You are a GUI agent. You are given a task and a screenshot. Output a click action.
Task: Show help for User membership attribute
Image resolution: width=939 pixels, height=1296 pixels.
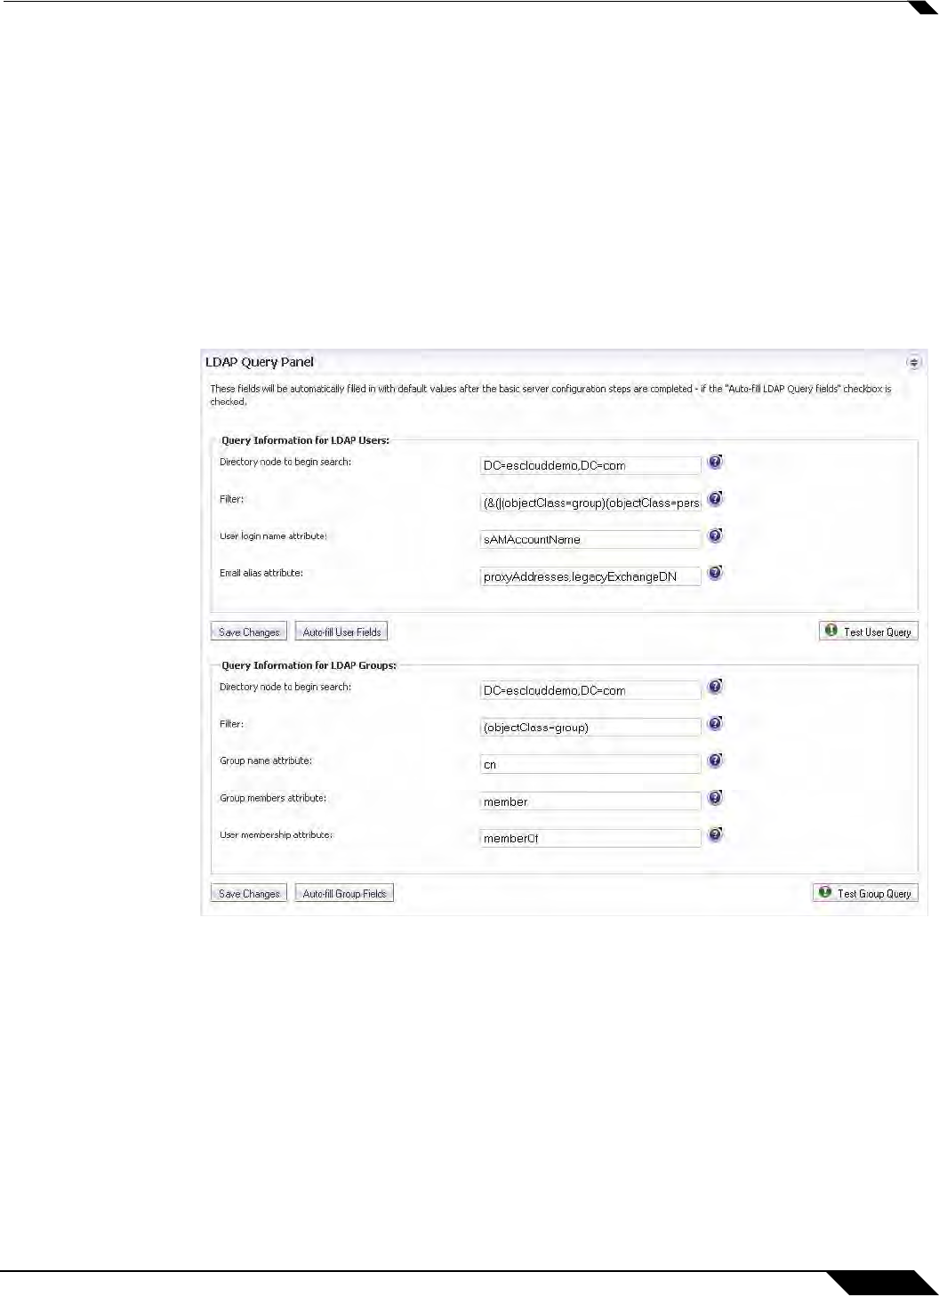coord(715,835)
